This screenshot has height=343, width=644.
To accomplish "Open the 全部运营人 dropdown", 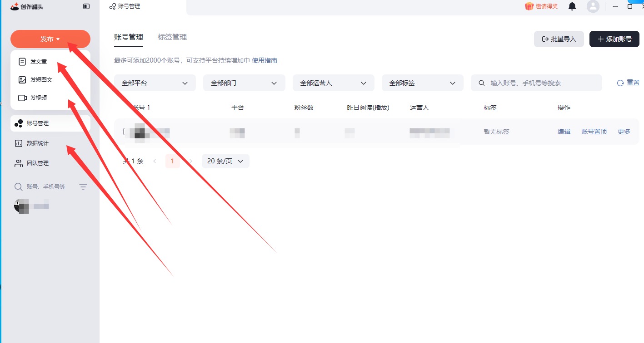I will click(333, 83).
